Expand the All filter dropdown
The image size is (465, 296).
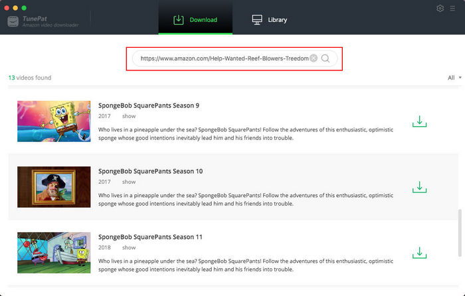pos(454,78)
